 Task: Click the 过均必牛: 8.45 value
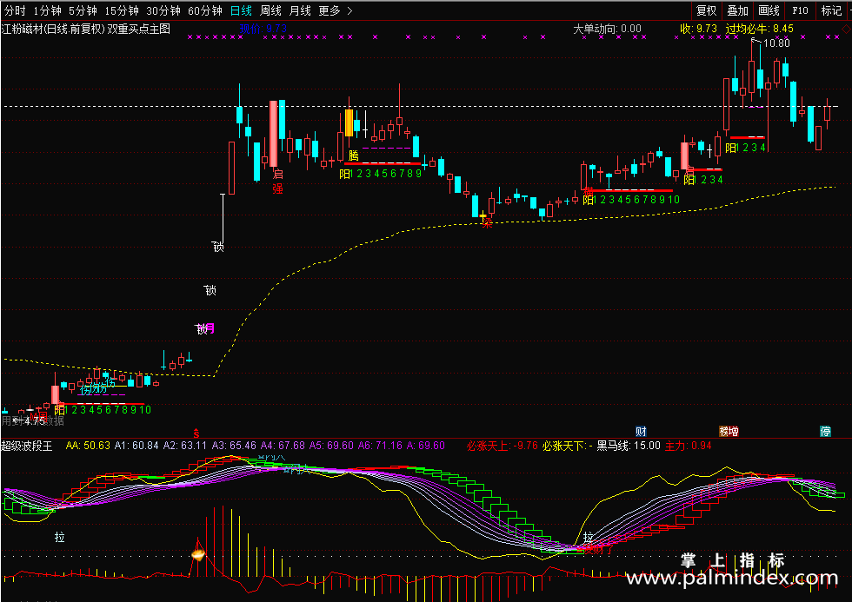coord(759,29)
